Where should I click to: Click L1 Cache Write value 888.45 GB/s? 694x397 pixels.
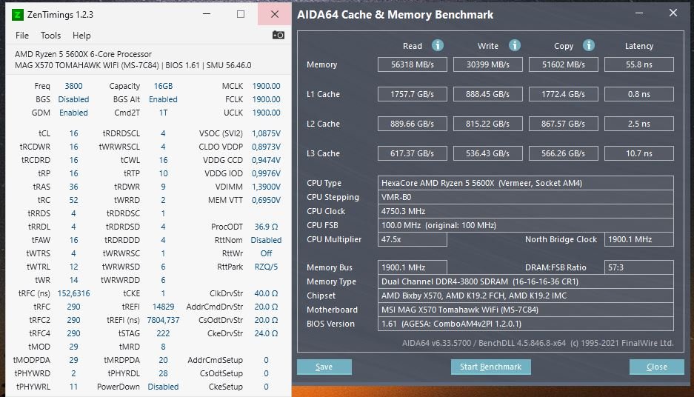[488, 94]
